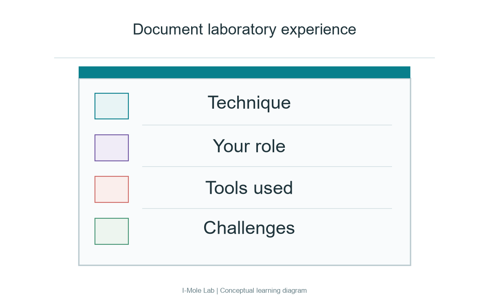
Task: Check the green box beside Challenges
Action: 112,231
